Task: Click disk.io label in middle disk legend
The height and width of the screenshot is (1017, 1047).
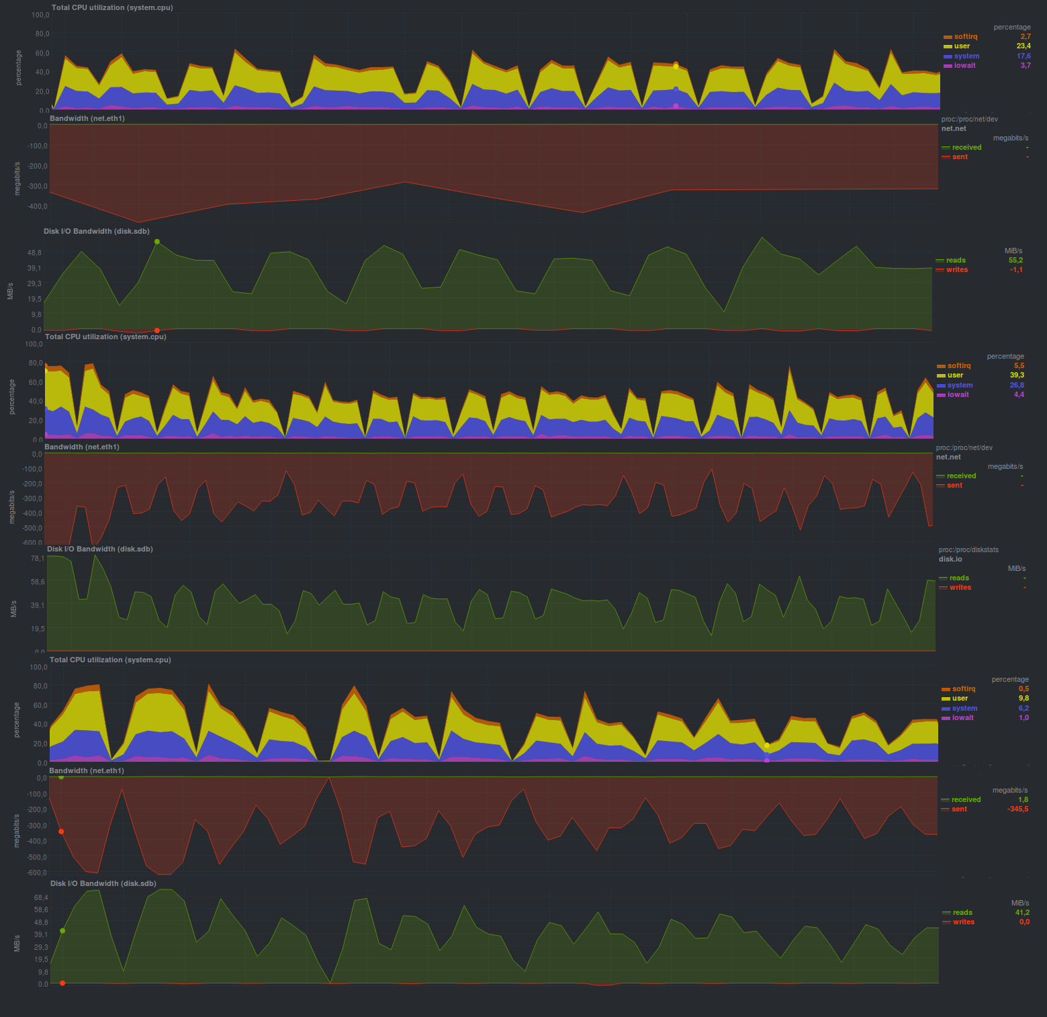Action: (950, 560)
